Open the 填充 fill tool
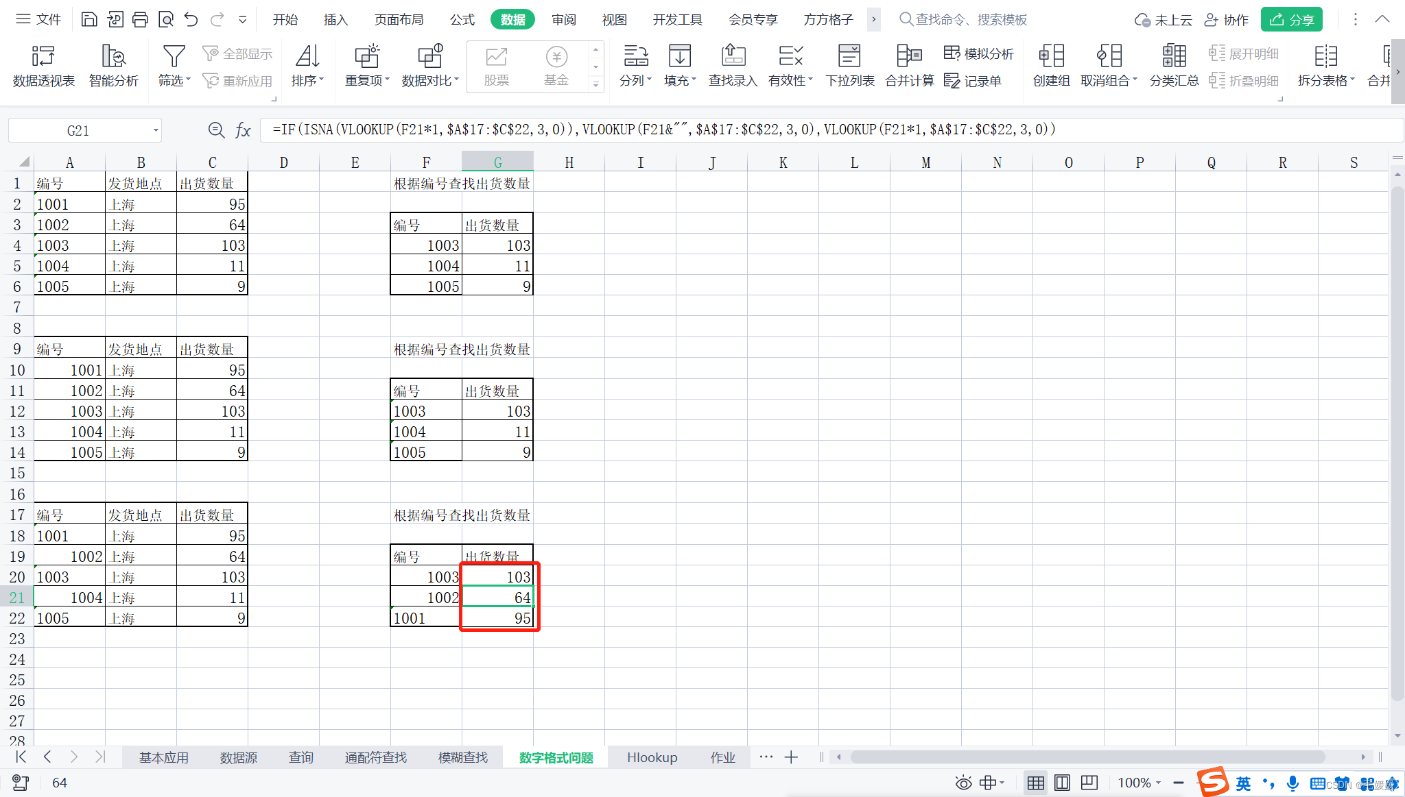 pyautogui.click(x=680, y=66)
